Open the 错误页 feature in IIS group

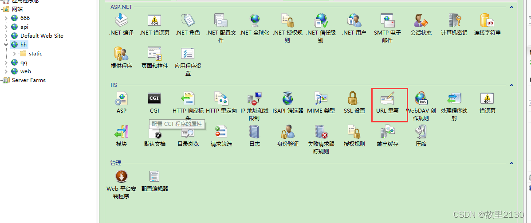click(487, 102)
